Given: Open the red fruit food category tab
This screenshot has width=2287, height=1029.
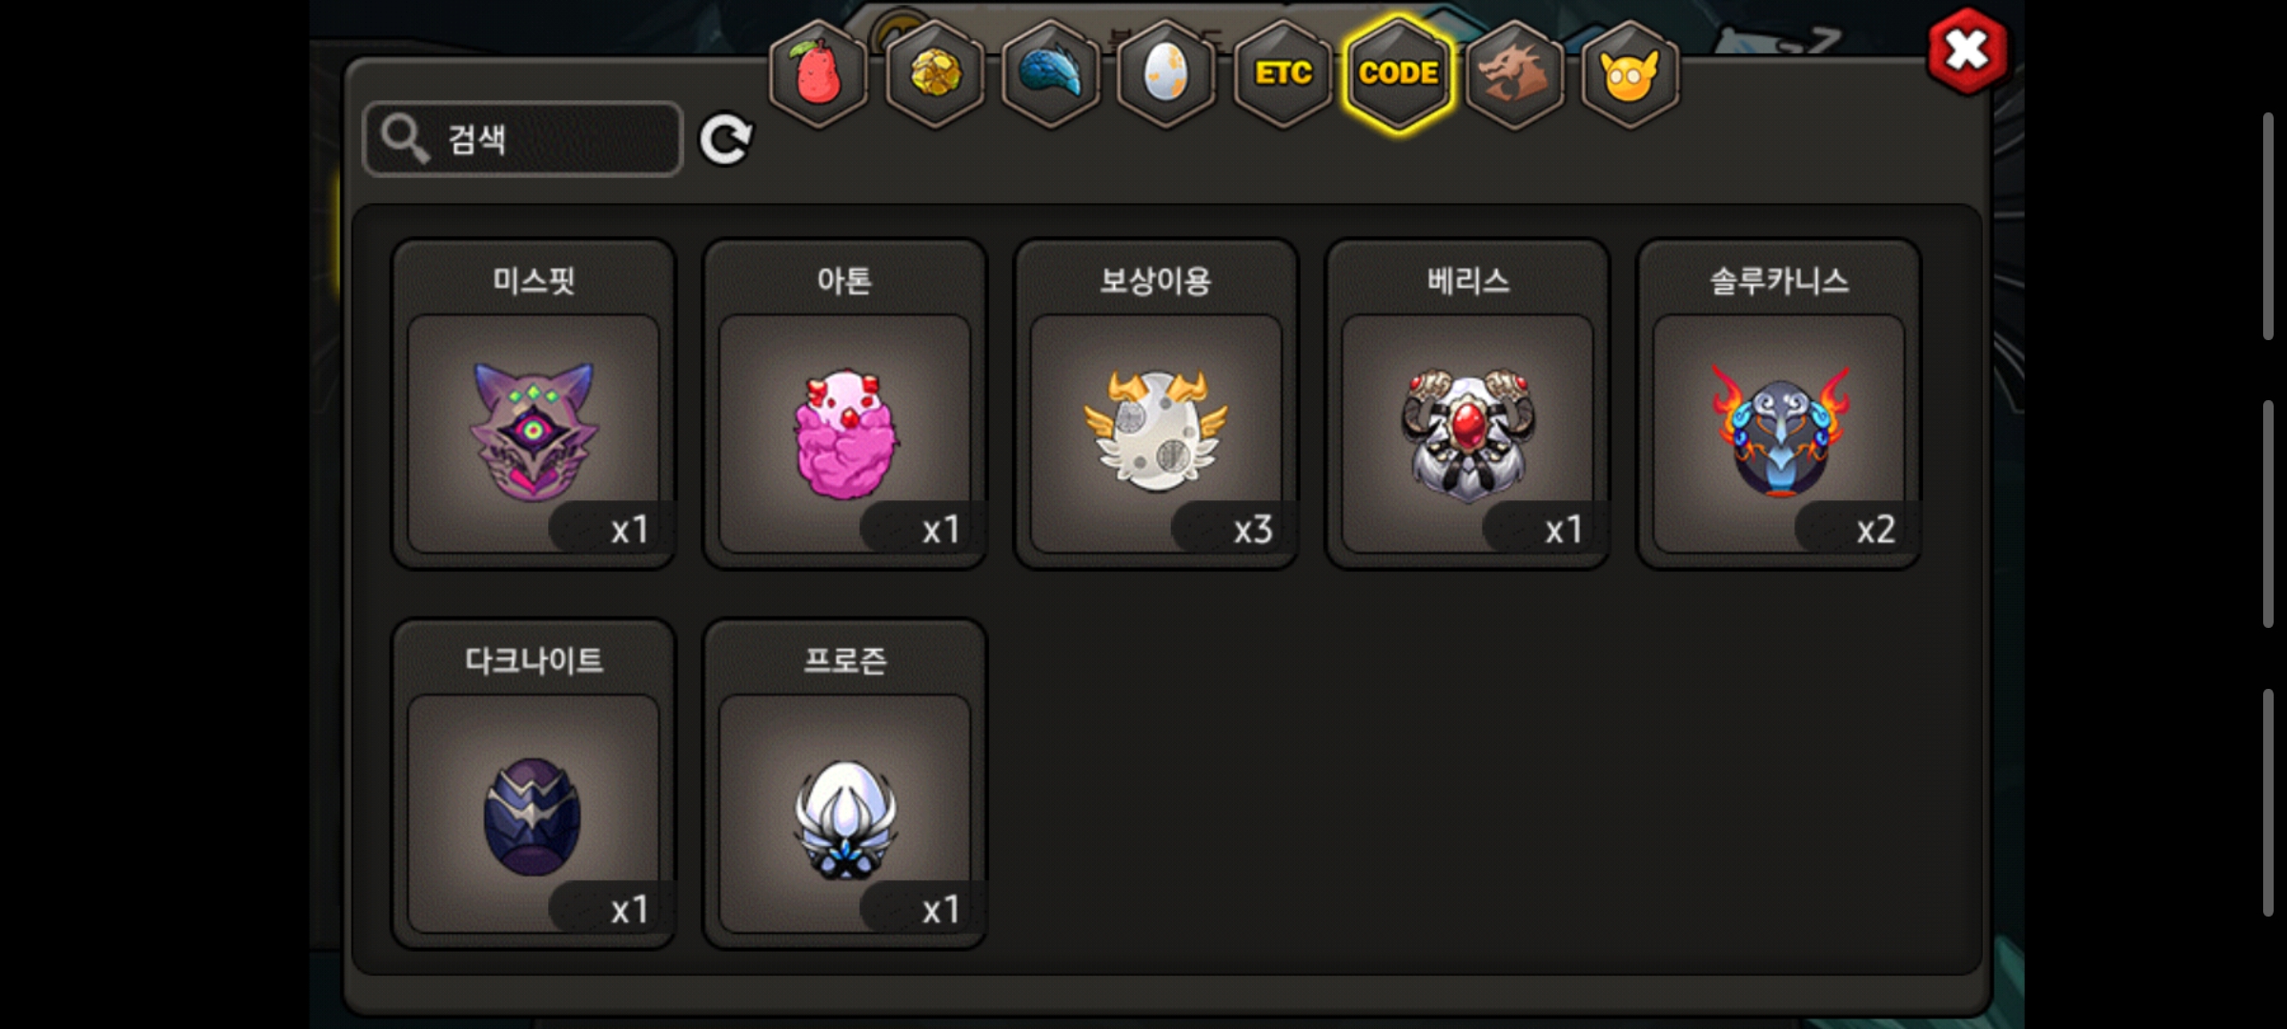Looking at the screenshot, I should click(819, 73).
